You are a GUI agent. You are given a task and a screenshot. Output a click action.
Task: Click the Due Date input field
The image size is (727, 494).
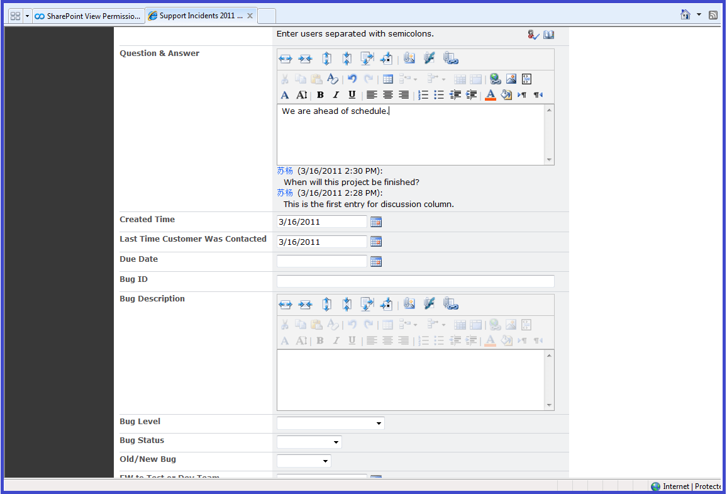pyautogui.click(x=322, y=261)
